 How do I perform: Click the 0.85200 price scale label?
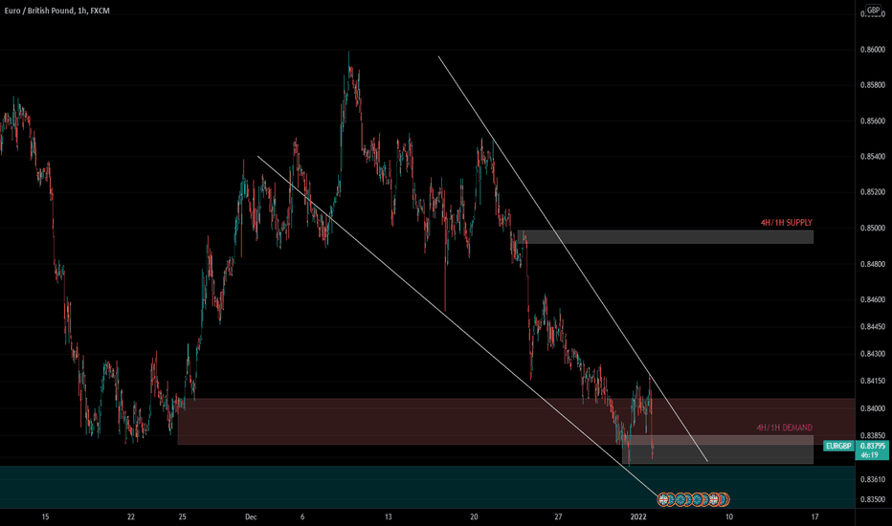pos(873,192)
